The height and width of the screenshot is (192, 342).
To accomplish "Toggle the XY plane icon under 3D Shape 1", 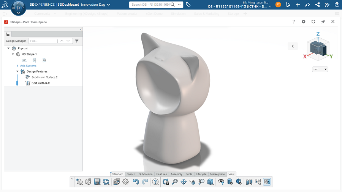I will click(x=24, y=60).
